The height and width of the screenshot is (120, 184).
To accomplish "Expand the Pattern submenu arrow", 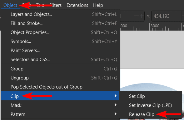I will coord(116,114).
